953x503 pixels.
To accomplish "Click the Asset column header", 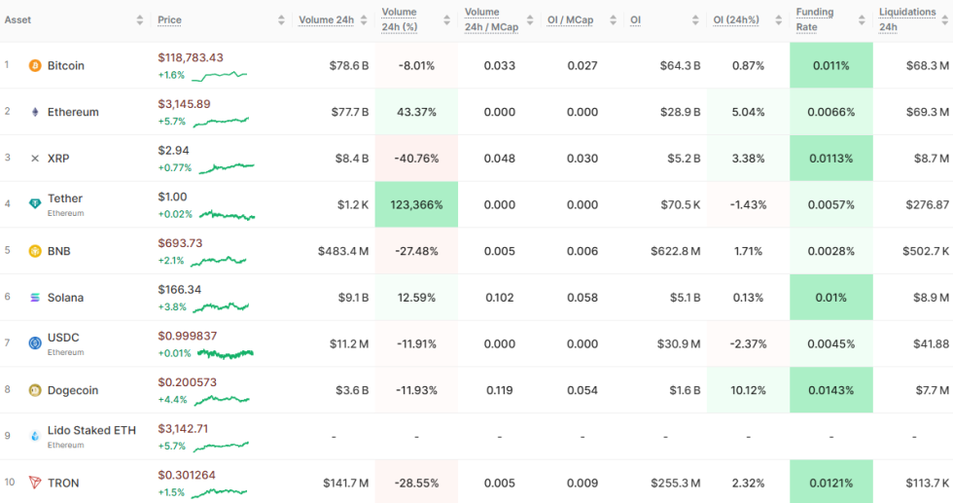I will (x=18, y=19).
